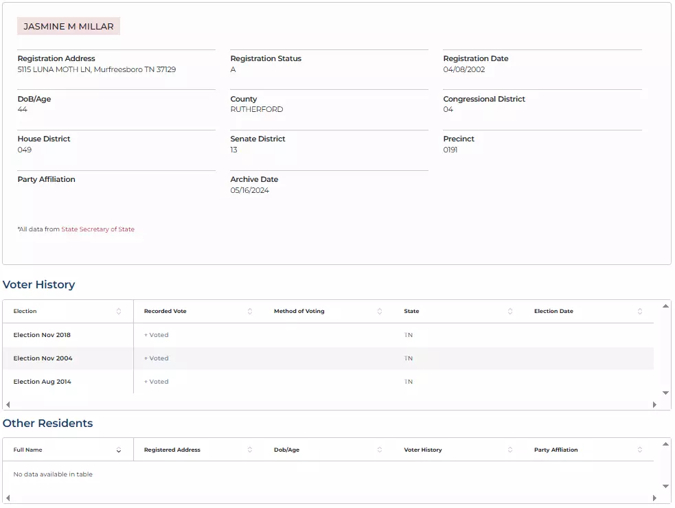Click the Full Name header text

(27, 450)
